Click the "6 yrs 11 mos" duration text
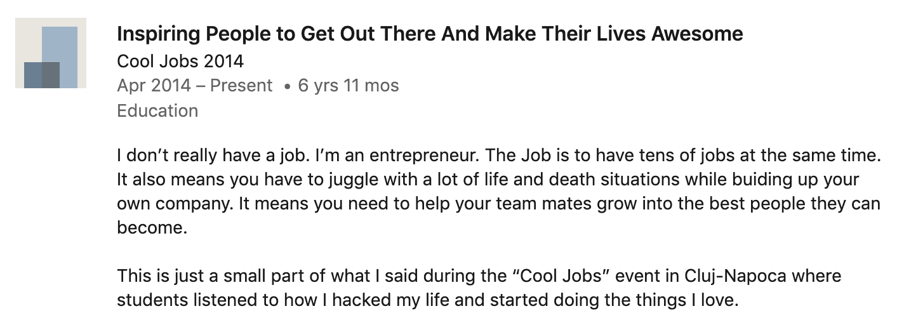Screen dimensions: 904x325 coord(349,85)
